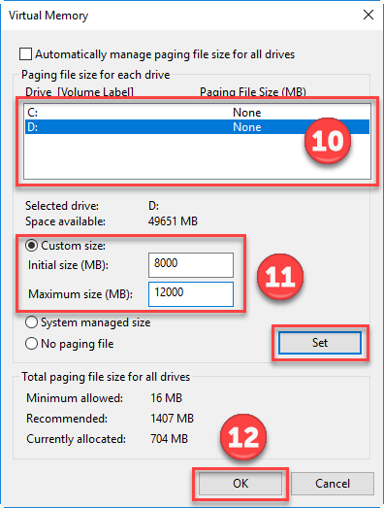Select the Custom size radio button

[x=31, y=246]
